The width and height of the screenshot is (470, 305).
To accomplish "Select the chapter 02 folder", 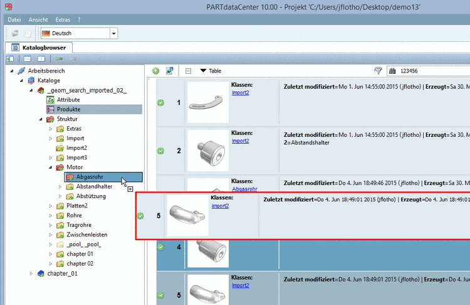I will [x=80, y=263].
